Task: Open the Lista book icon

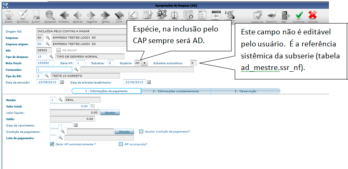Action: [119, 15]
